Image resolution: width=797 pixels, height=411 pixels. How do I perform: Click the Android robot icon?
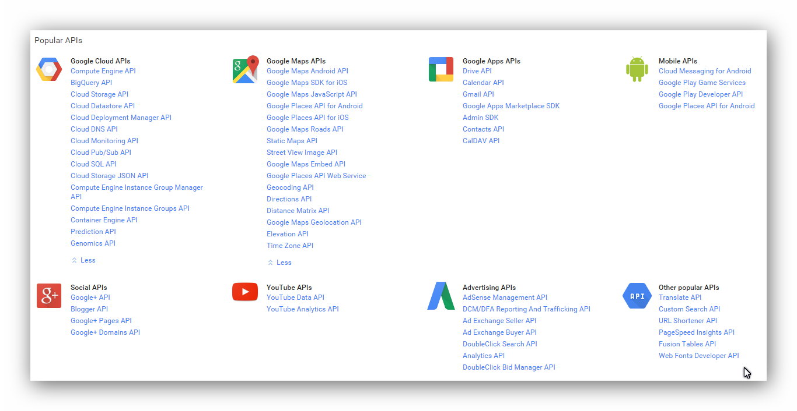click(637, 69)
